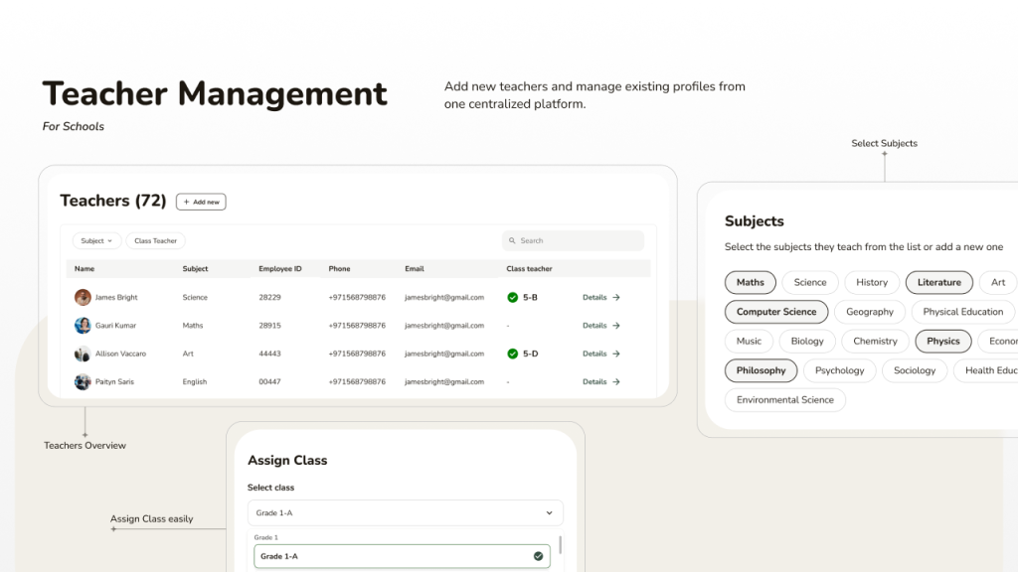Deselect the Maths subject chip
Viewport: 1018px width, 572px height.
tap(750, 282)
